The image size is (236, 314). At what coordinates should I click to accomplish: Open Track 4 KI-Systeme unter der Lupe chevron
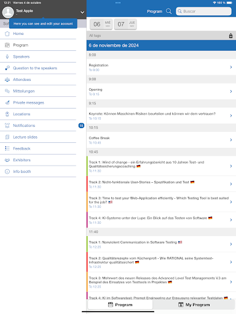(x=231, y=220)
